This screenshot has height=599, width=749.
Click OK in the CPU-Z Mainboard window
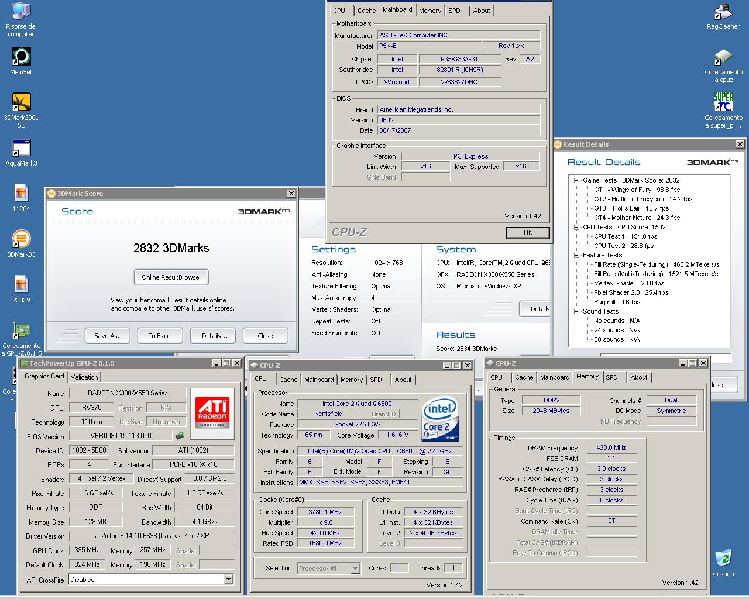point(528,232)
